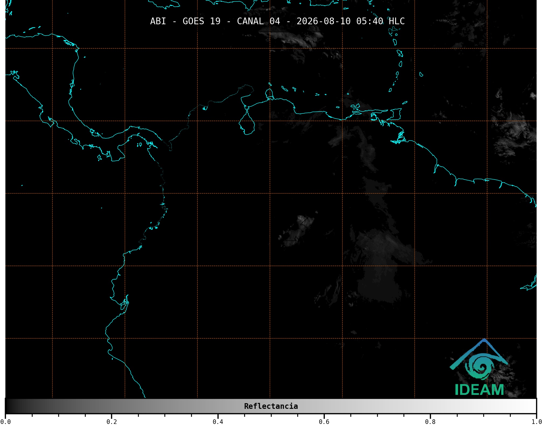542x425 pixels.
Task: Click the colorbar tick label '0.0'
Action: [5, 422]
